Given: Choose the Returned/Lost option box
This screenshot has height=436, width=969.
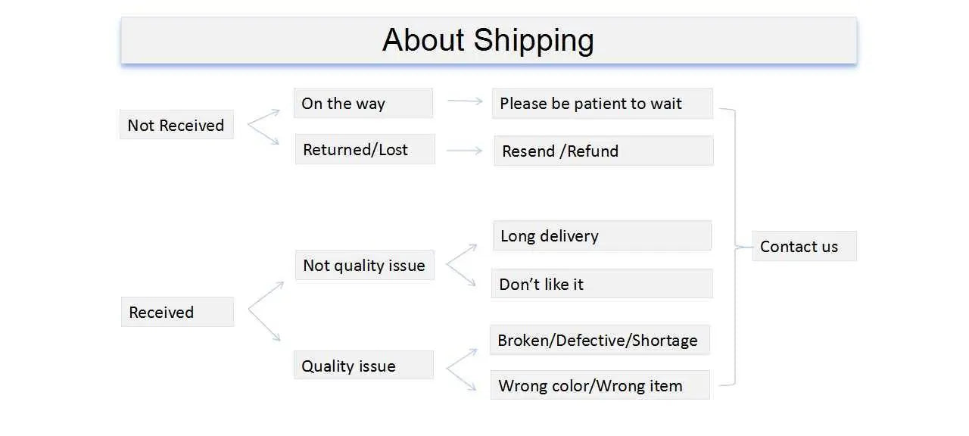Looking at the screenshot, I should pos(365,149).
